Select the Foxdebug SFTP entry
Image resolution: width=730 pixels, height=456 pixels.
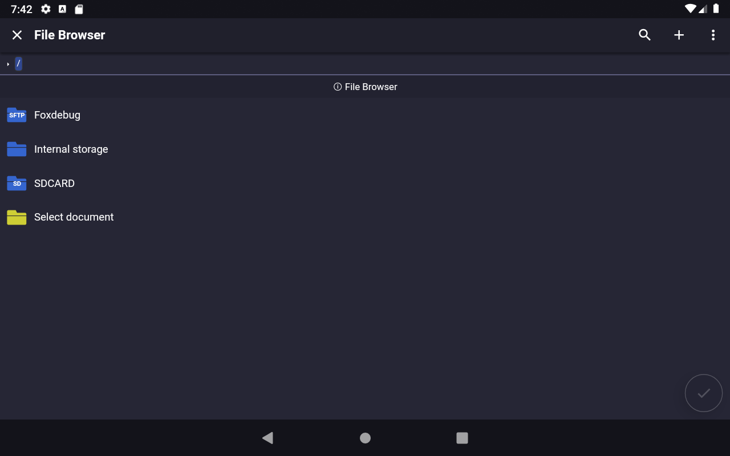coord(57,115)
